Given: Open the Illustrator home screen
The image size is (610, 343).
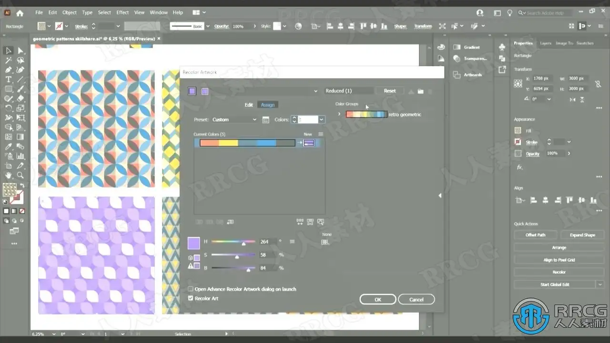Looking at the screenshot, I should 20,13.
